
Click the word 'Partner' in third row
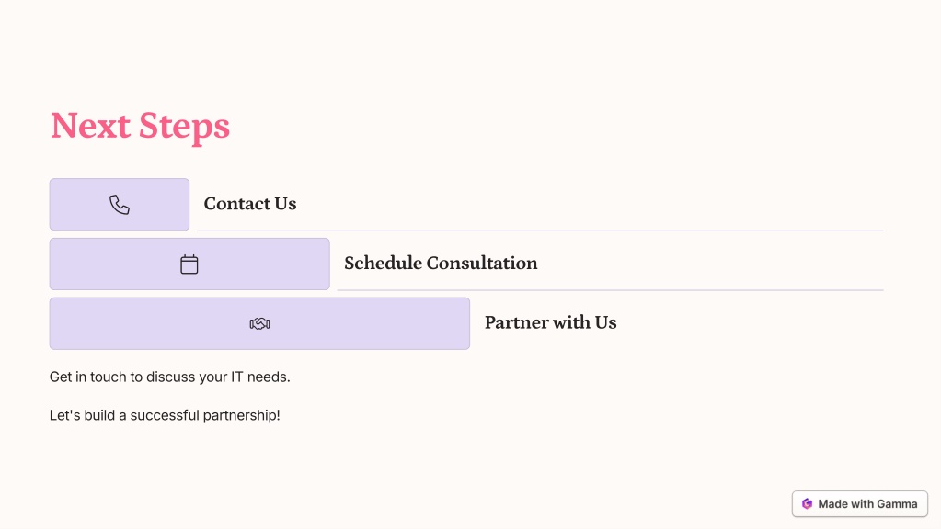[516, 322]
